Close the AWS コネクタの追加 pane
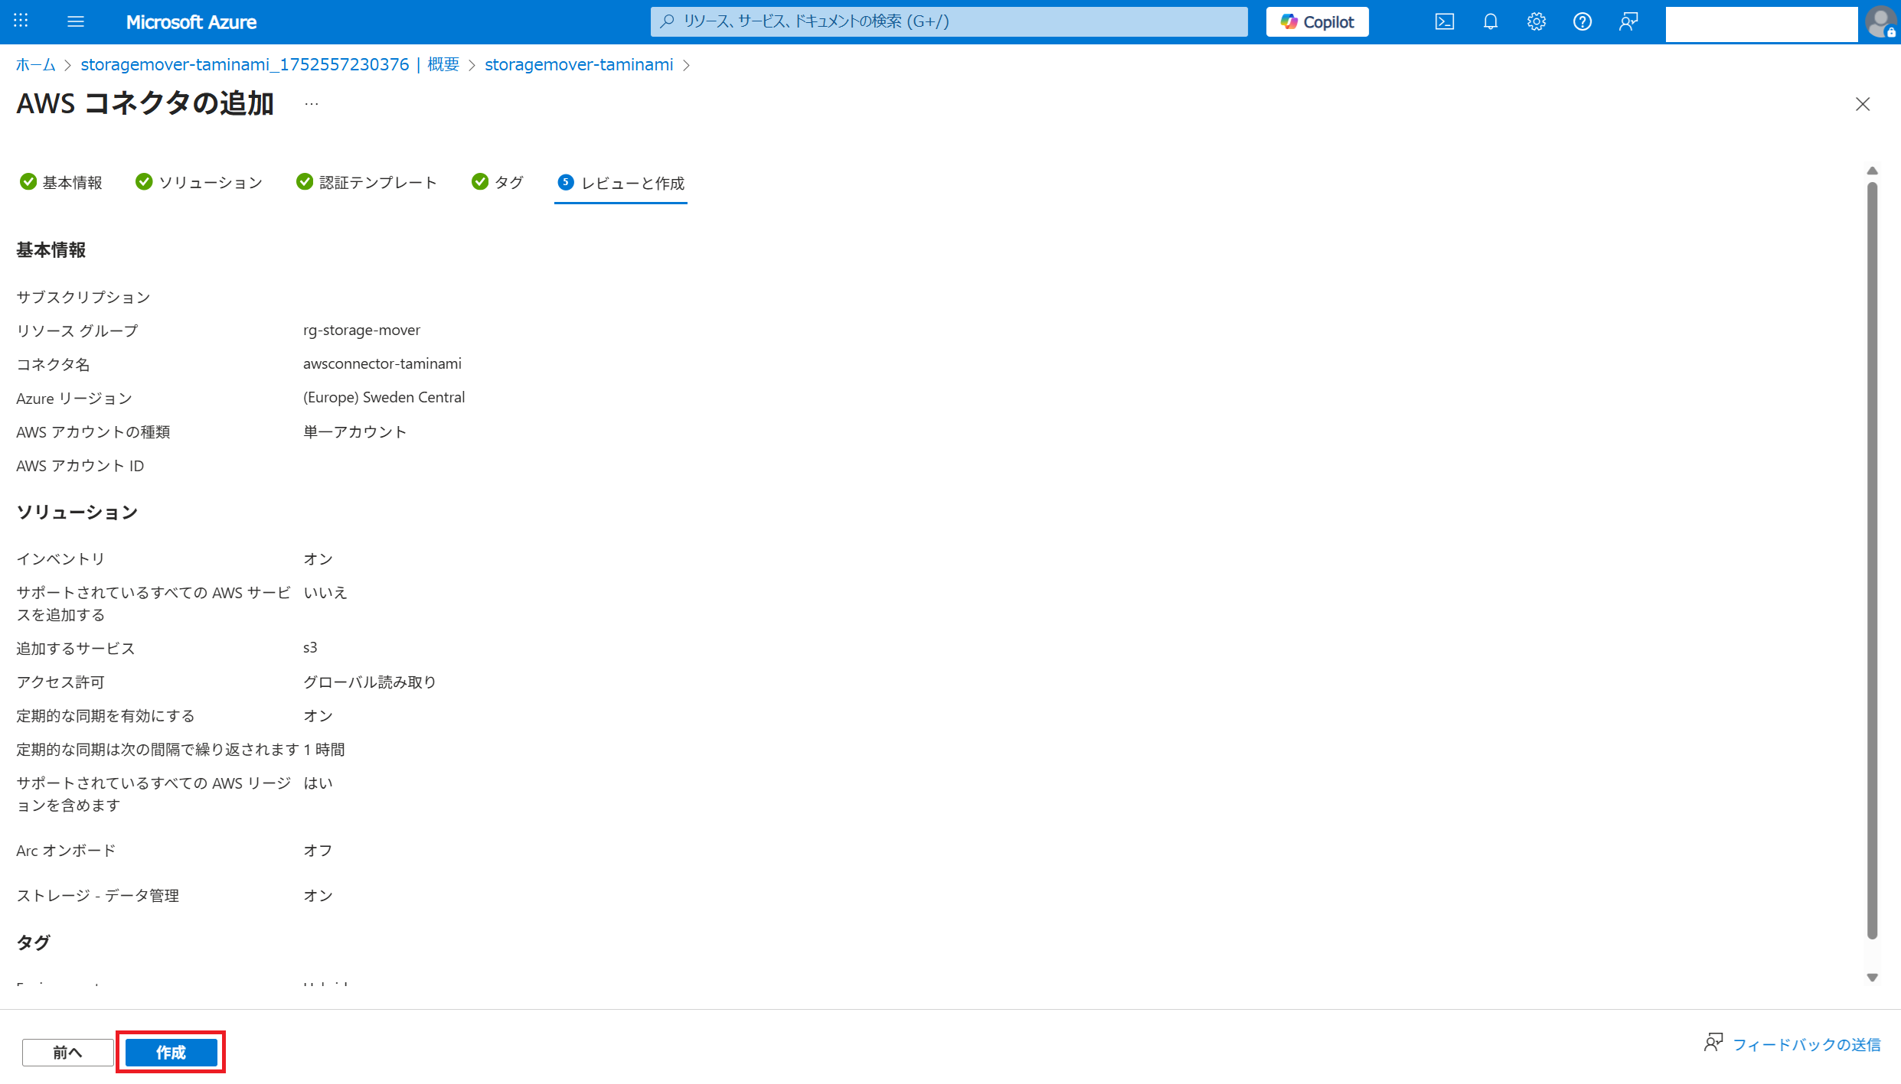Image resolution: width=1901 pixels, height=1084 pixels. 1863,104
